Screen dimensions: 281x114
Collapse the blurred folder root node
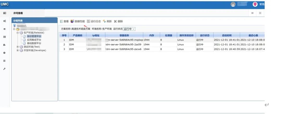(x=14, y=29)
